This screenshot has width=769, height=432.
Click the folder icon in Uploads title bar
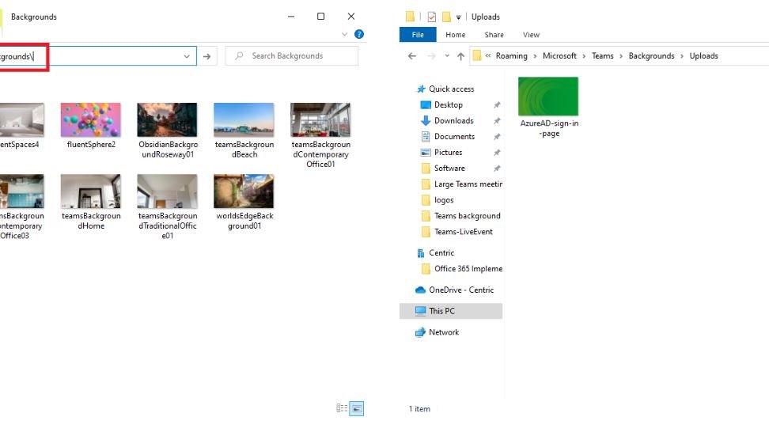(x=410, y=17)
